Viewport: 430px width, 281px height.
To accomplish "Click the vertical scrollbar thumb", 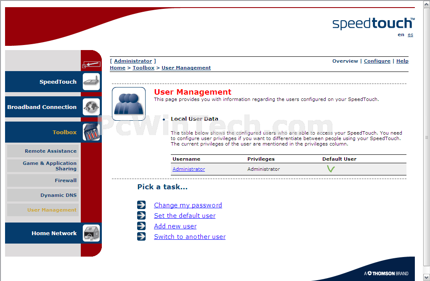I will [427, 137].
